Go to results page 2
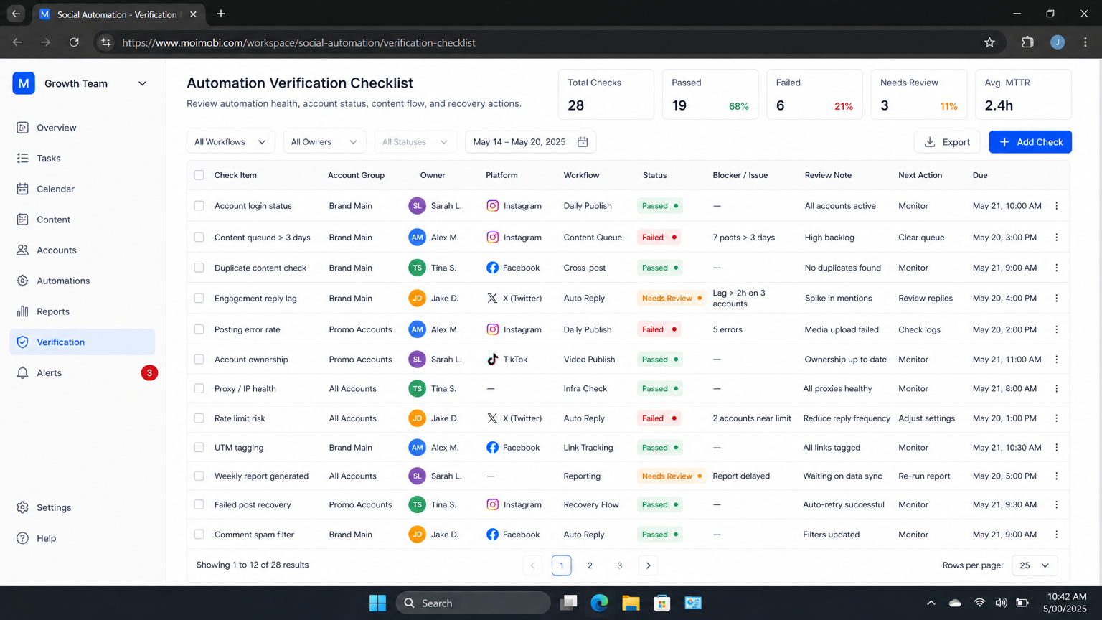1102x620 pixels. point(590,565)
